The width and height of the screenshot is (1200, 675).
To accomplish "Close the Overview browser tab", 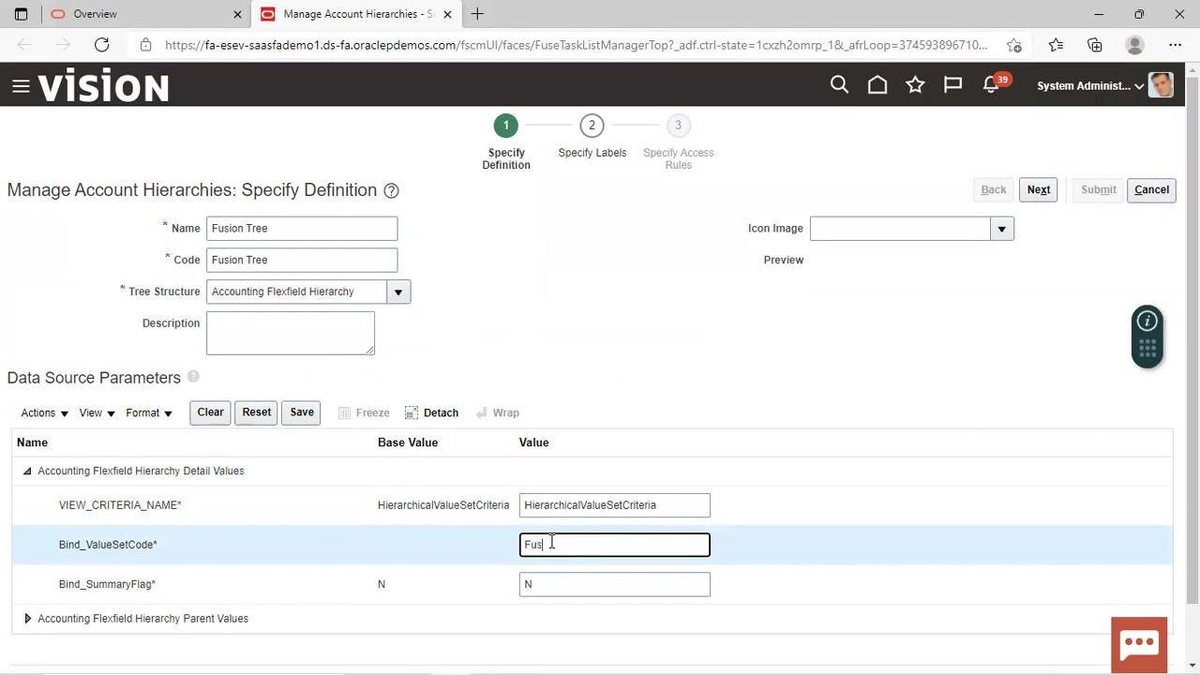I will [237, 14].
